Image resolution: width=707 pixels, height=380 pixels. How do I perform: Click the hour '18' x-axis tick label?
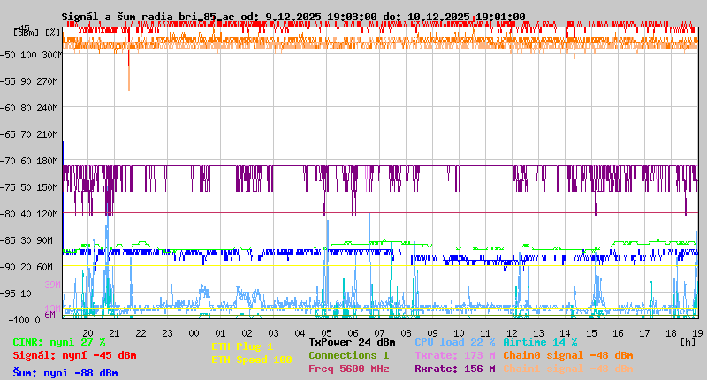point(671,333)
